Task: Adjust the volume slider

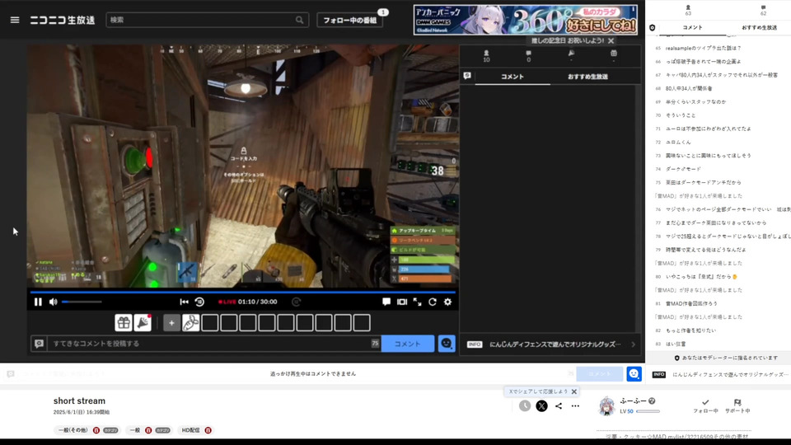Action: (82, 302)
